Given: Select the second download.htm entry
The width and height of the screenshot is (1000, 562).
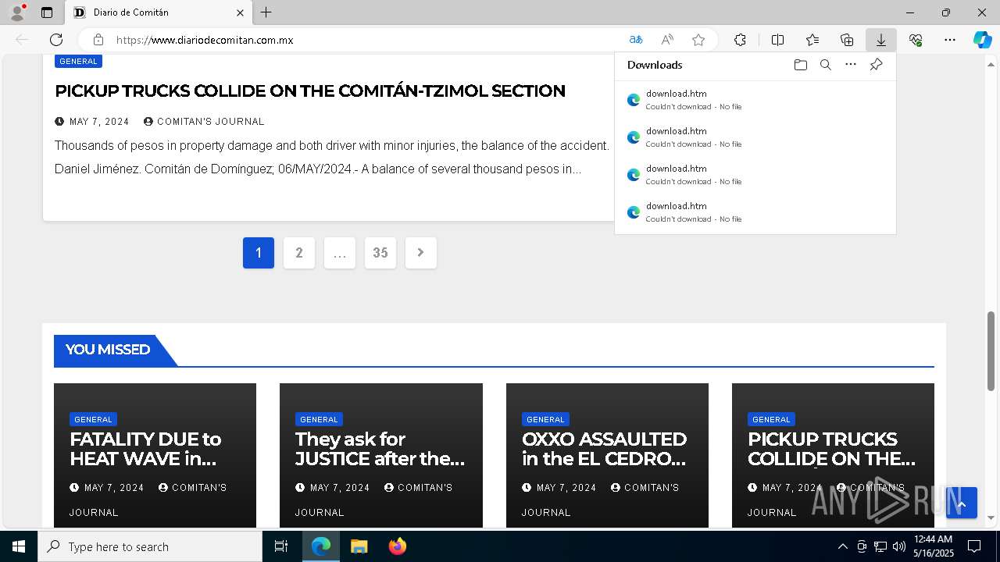Looking at the screenshot, I should [x=755, y=137].
